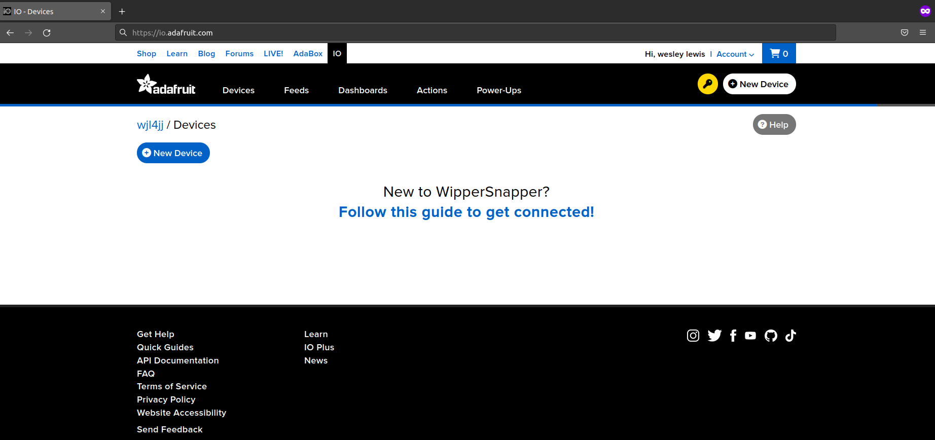
Task: Expand the Account dropdown
Action: [735, 54]
